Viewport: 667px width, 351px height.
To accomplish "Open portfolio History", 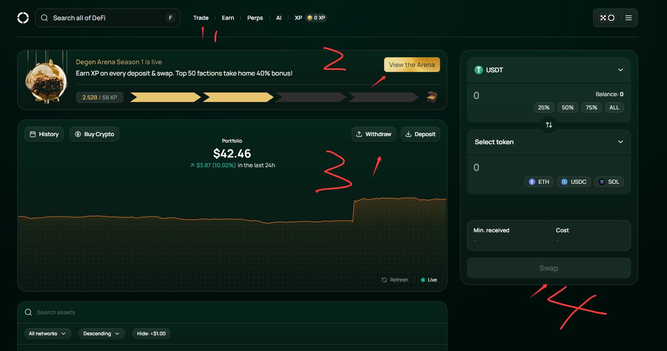I will tap(44, 134).
